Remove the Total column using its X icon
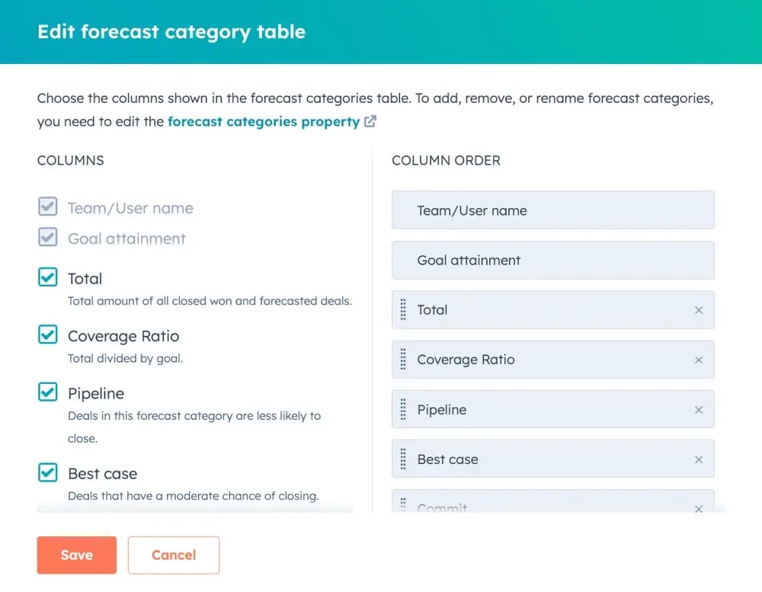Viewport: 762px width, 592px height. 699,310
